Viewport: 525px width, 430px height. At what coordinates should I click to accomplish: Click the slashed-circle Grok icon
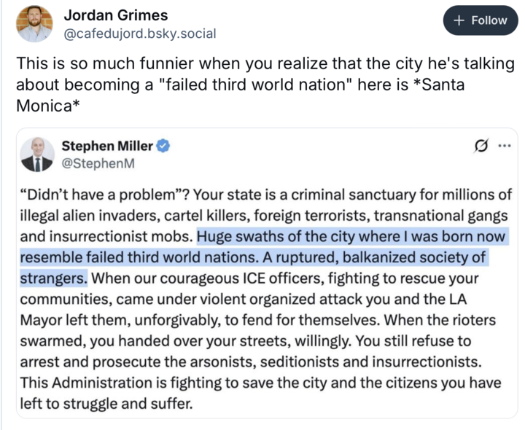pos(481,145)
